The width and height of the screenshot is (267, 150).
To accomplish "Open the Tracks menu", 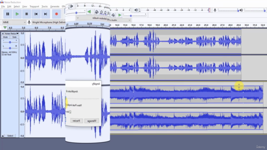I will click(45, 7).
